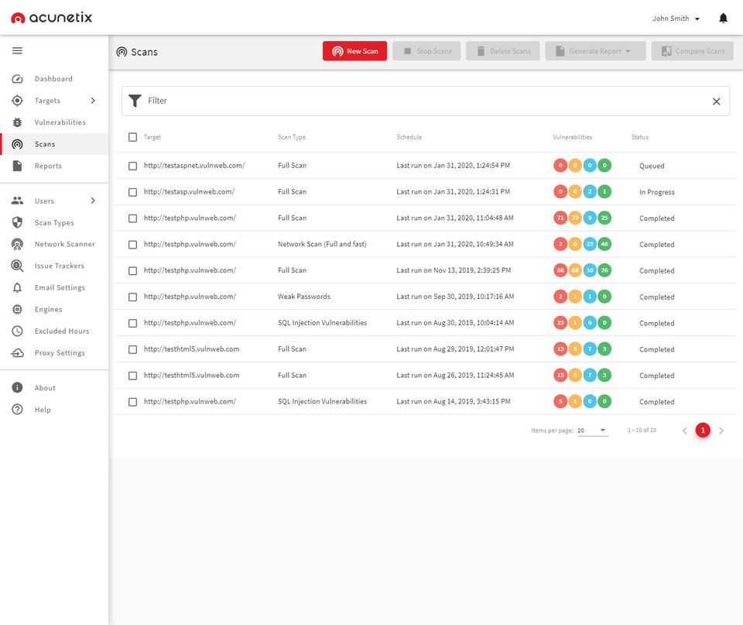Open Vulnerabilities from the sidebar
Viewport: 743px width, 625px height.
pyautogui.click(x=60, y=122)
